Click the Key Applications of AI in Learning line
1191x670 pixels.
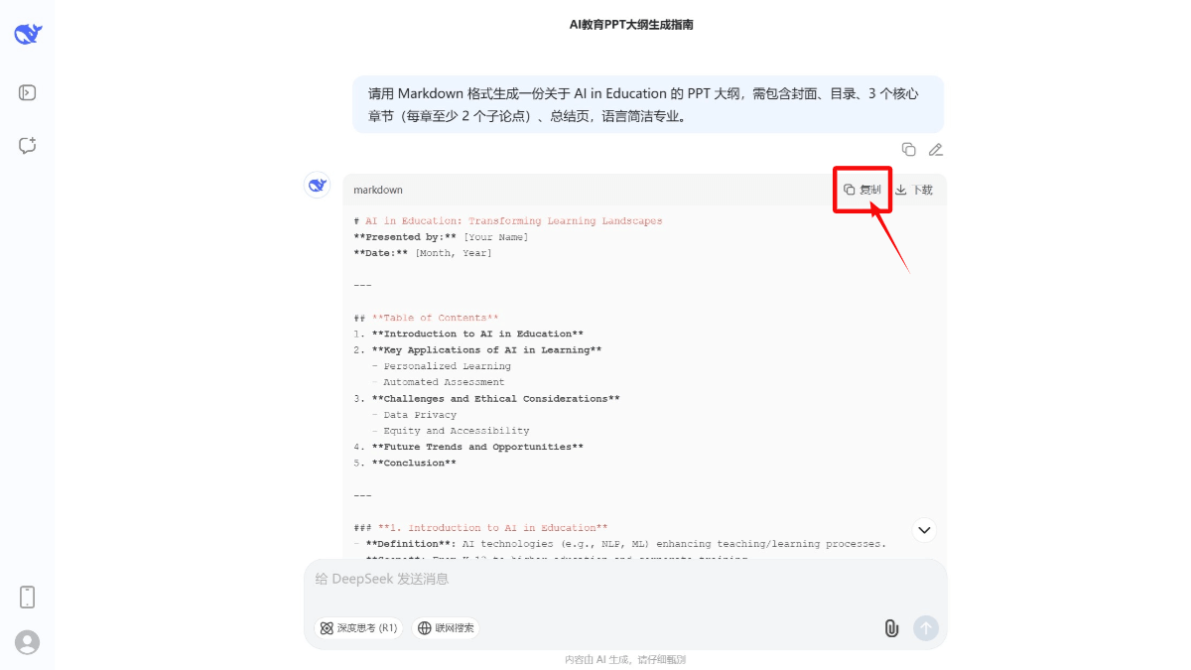477,350
